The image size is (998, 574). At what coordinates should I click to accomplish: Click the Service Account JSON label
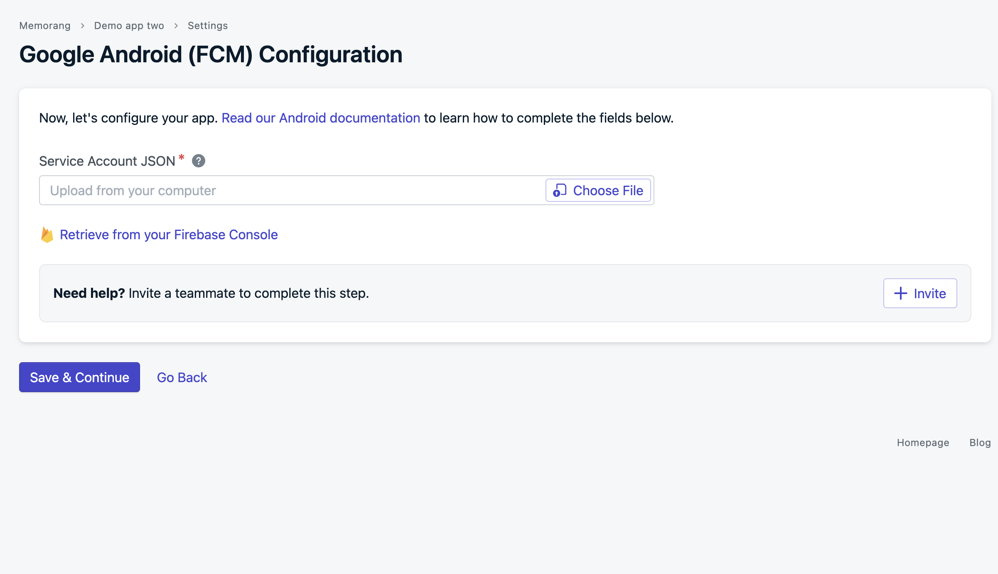tap(107, 161)
